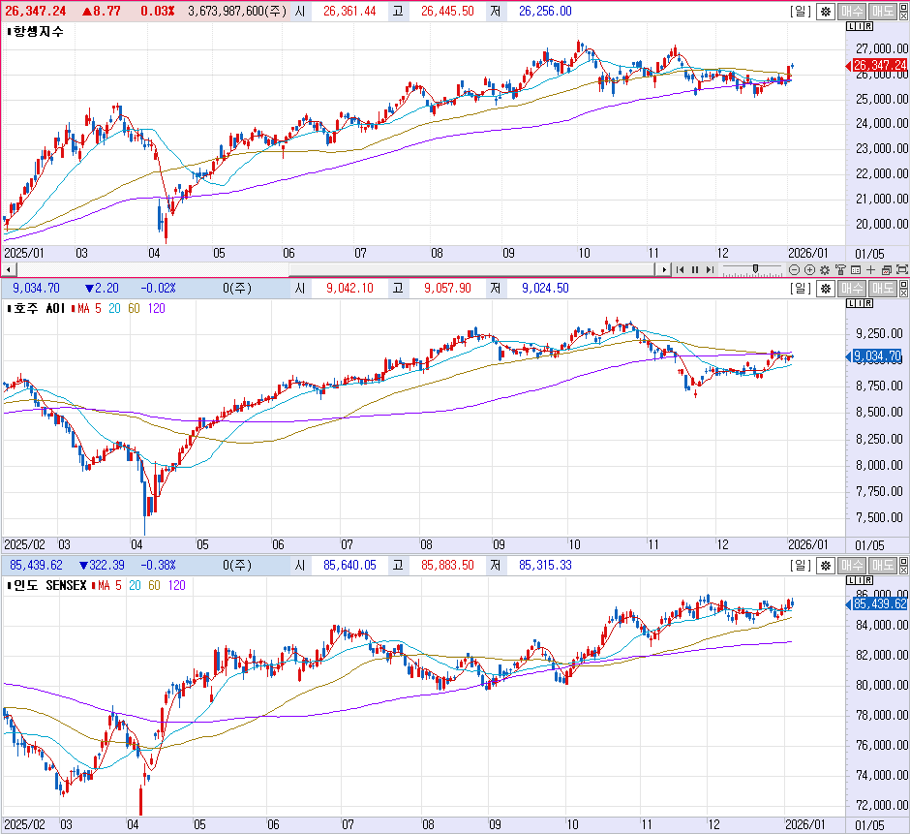Viewport: 910px width, 834px height.
Task: Open the data table view icon
Action: point(856,269)
